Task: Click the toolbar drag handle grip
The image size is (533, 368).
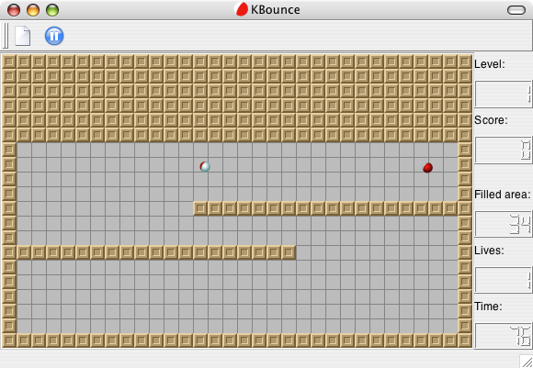Action: (6, 36)
